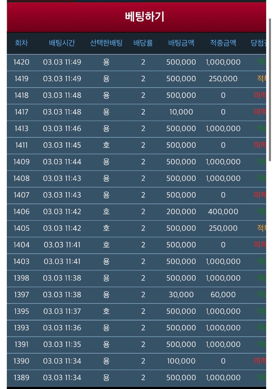Select round number 1404 in the list

[21, 245]
